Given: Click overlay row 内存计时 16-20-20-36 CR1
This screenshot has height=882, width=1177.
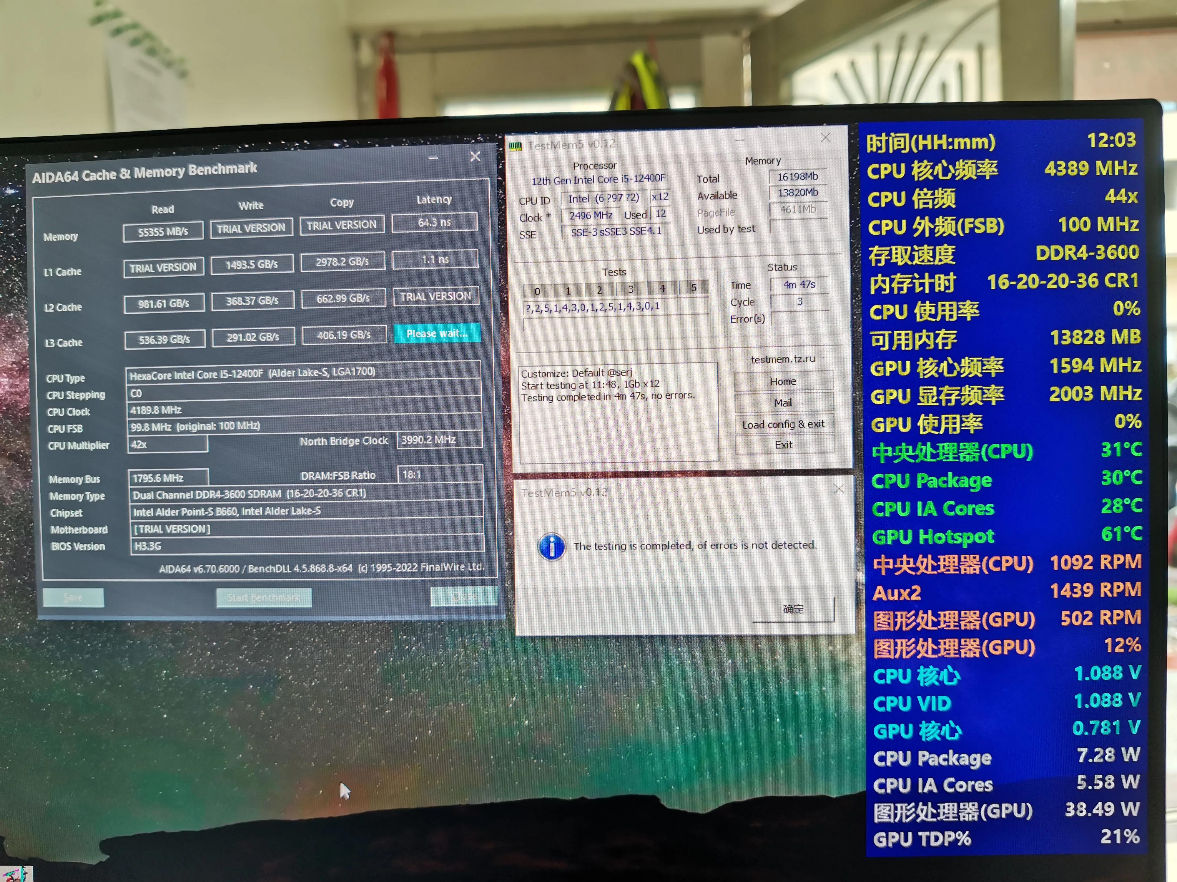Looking at the screenshot, I should pos(1004,282).
